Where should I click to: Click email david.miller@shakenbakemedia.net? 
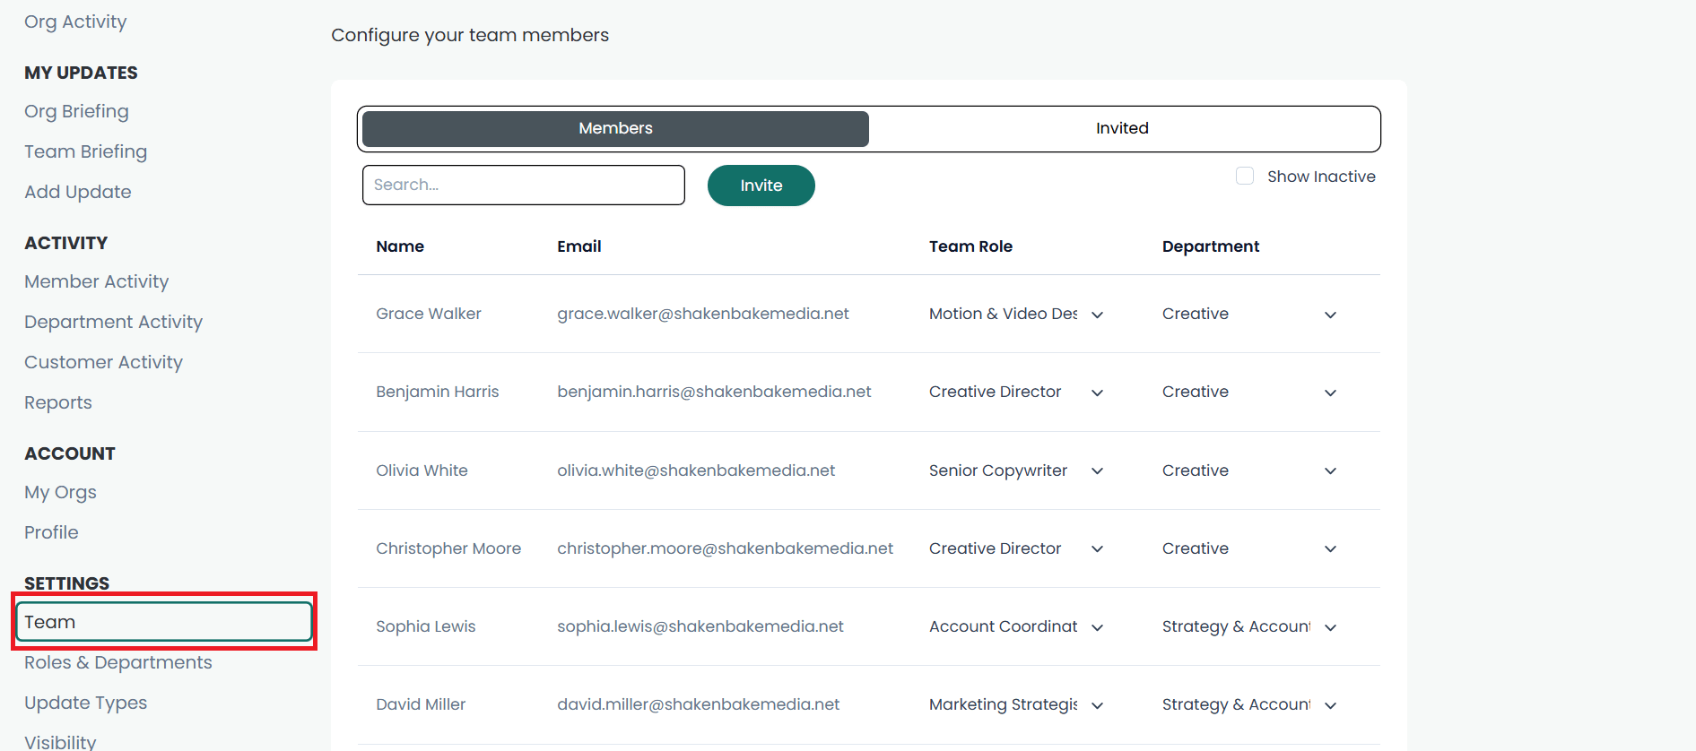pos(699,704)
